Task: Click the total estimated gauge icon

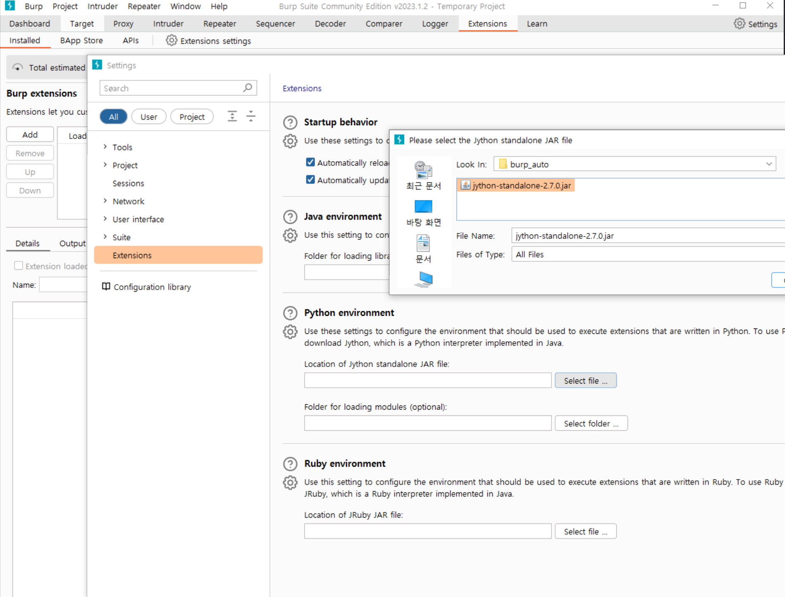Action: [x=17, y=67]
